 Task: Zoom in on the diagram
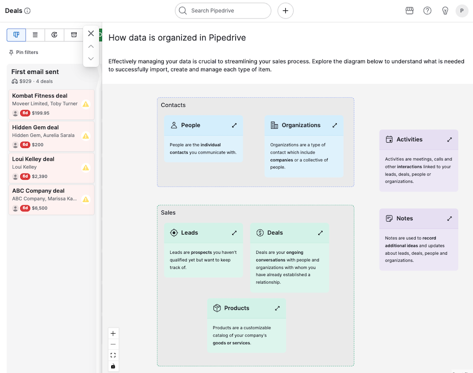pyautogui.click(x=113, y=333)
